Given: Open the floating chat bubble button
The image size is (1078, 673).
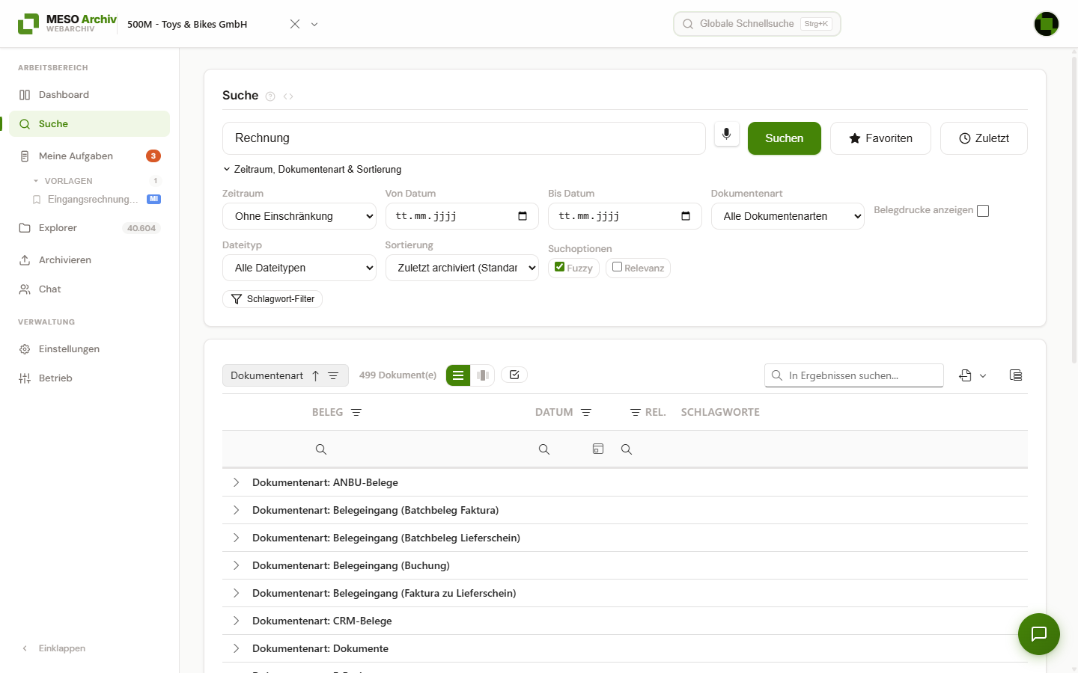Looking at the screenshot, I should [1039, 634].
